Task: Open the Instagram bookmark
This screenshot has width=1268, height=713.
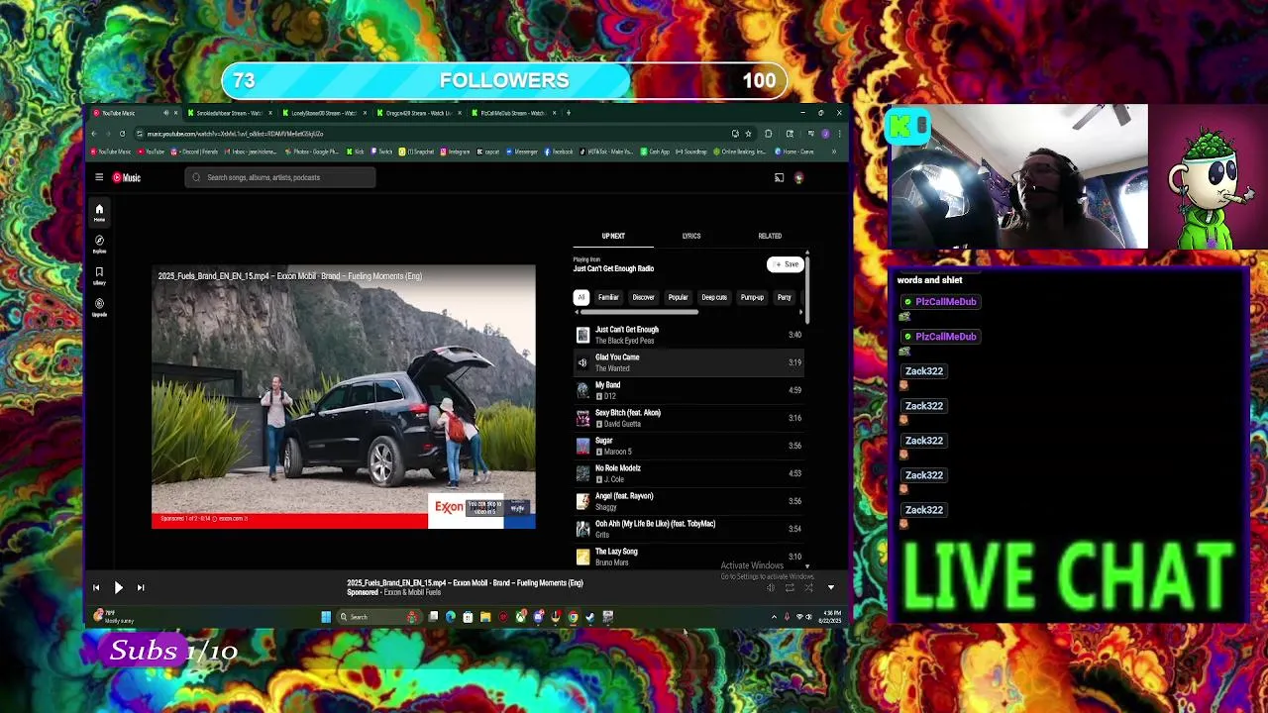Action: (x=455, y=152)
